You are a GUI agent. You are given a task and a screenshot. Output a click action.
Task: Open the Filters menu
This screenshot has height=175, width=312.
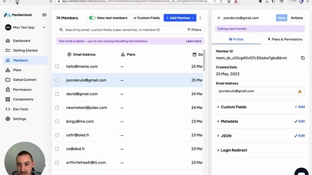pos(194,30)
